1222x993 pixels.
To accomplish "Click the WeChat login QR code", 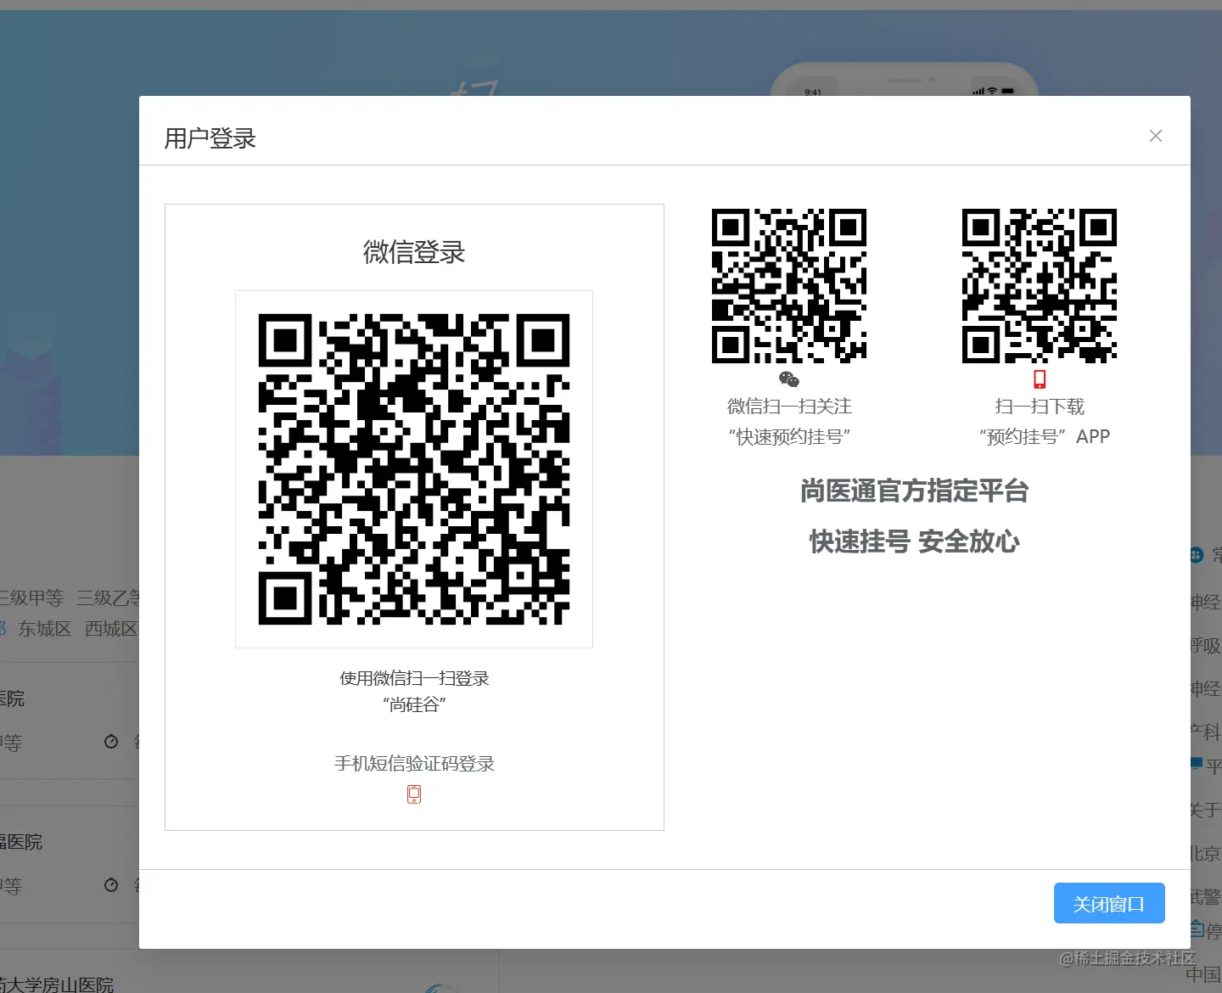I will 414,469.
